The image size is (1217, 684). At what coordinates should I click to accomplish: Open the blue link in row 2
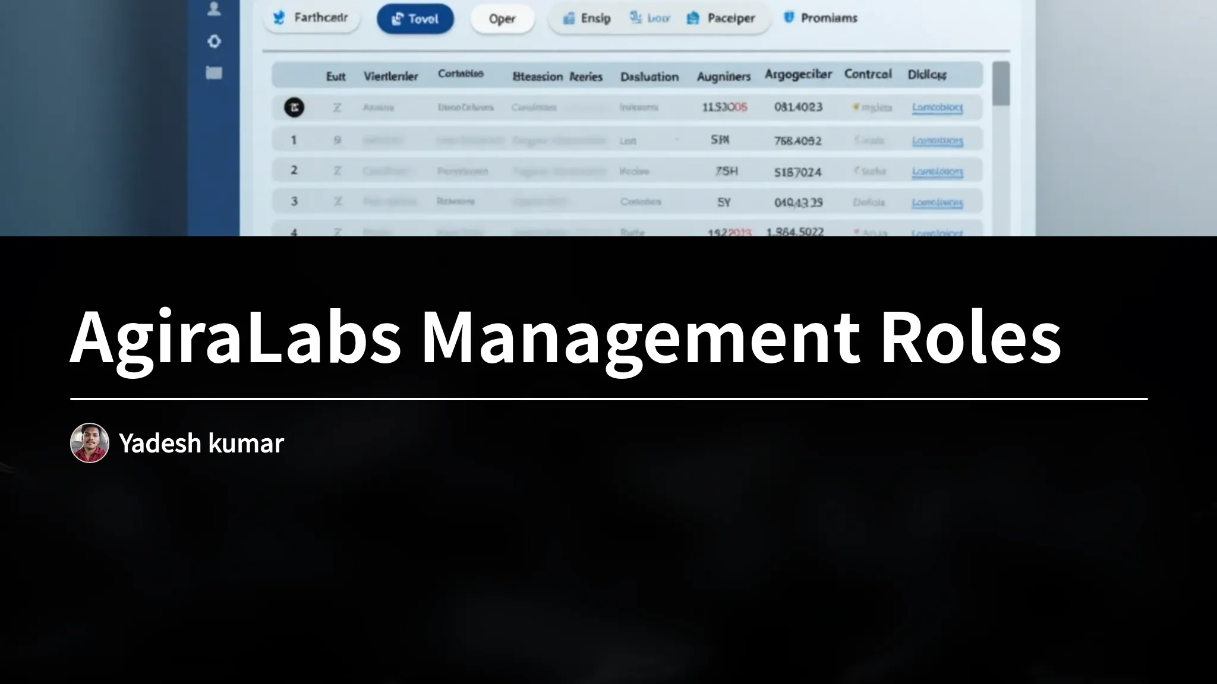[x=938, y=172]
